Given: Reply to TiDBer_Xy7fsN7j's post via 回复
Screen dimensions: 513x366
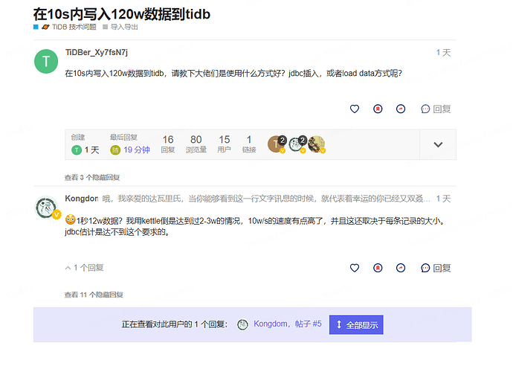Looking at the screenshot, I should click(x=436, y=109).
